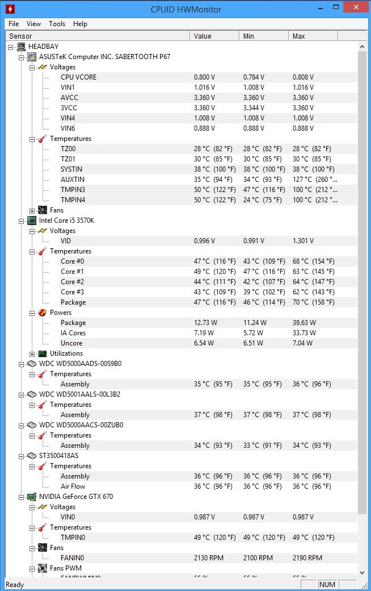Open the Help menu

click(x=80, y=24)
